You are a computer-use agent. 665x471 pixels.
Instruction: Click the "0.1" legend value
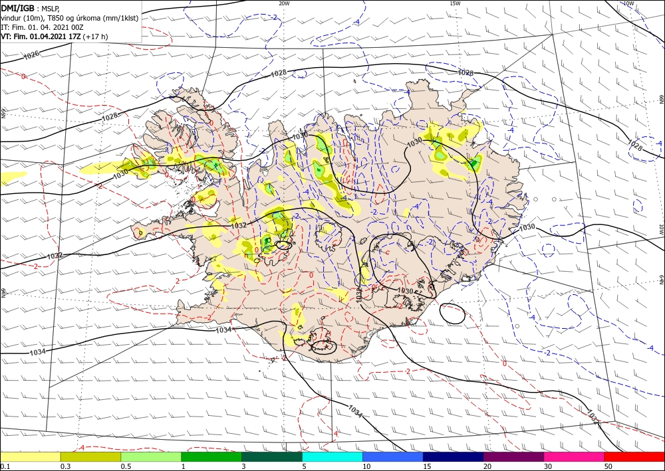point(4,466)
